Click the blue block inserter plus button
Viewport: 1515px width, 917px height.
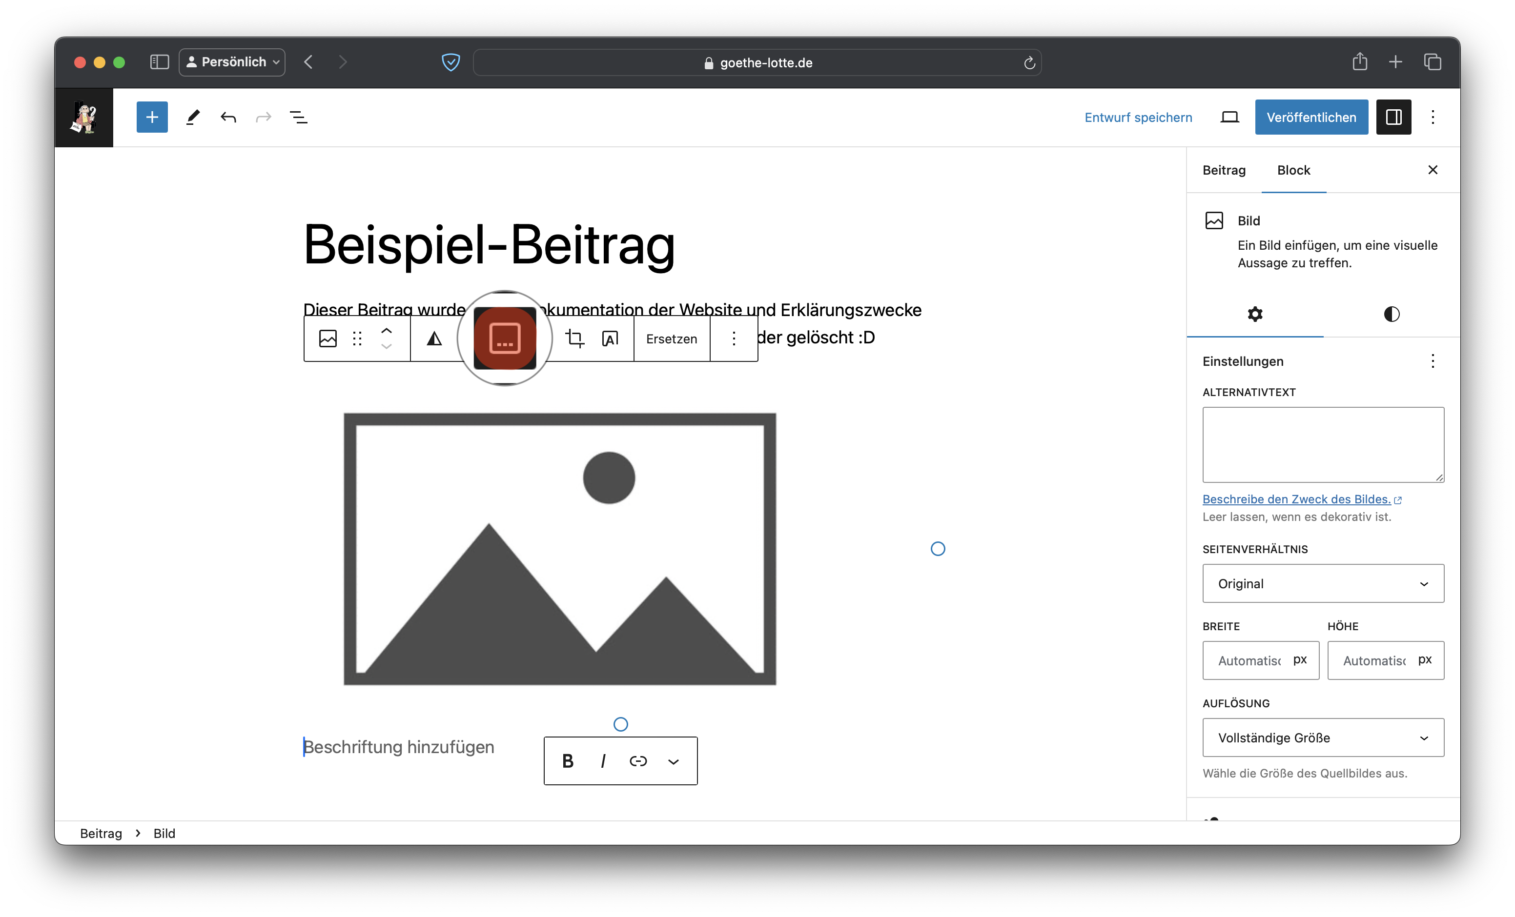point(152,117)
